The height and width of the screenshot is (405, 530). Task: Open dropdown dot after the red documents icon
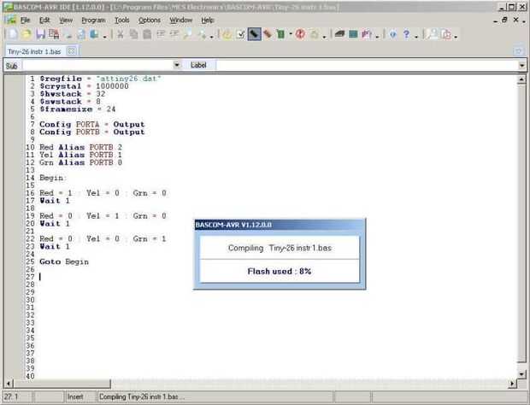coord(456,37)
